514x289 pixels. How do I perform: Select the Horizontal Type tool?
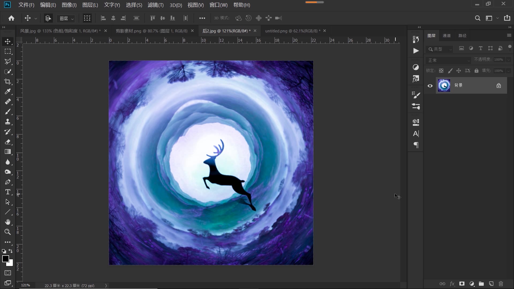7,192
